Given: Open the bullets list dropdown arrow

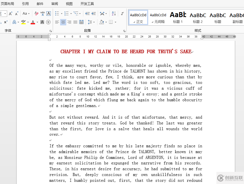Looking at the screenshot, I should [x=61, y=14].
